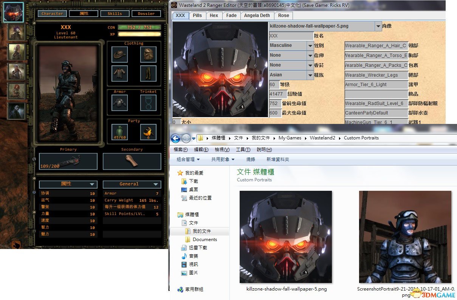Open the 檢視(V) menu
The height and width of the screenshot is (300, 457).
point(222,150)
